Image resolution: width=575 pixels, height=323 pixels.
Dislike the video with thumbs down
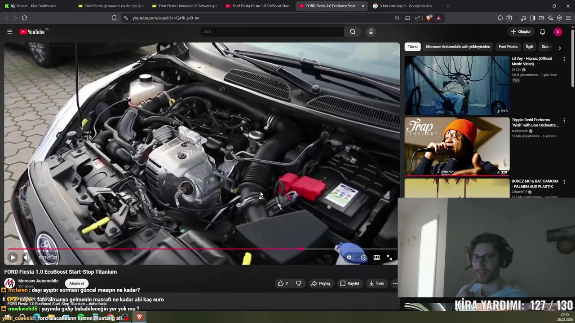point(298,284)
